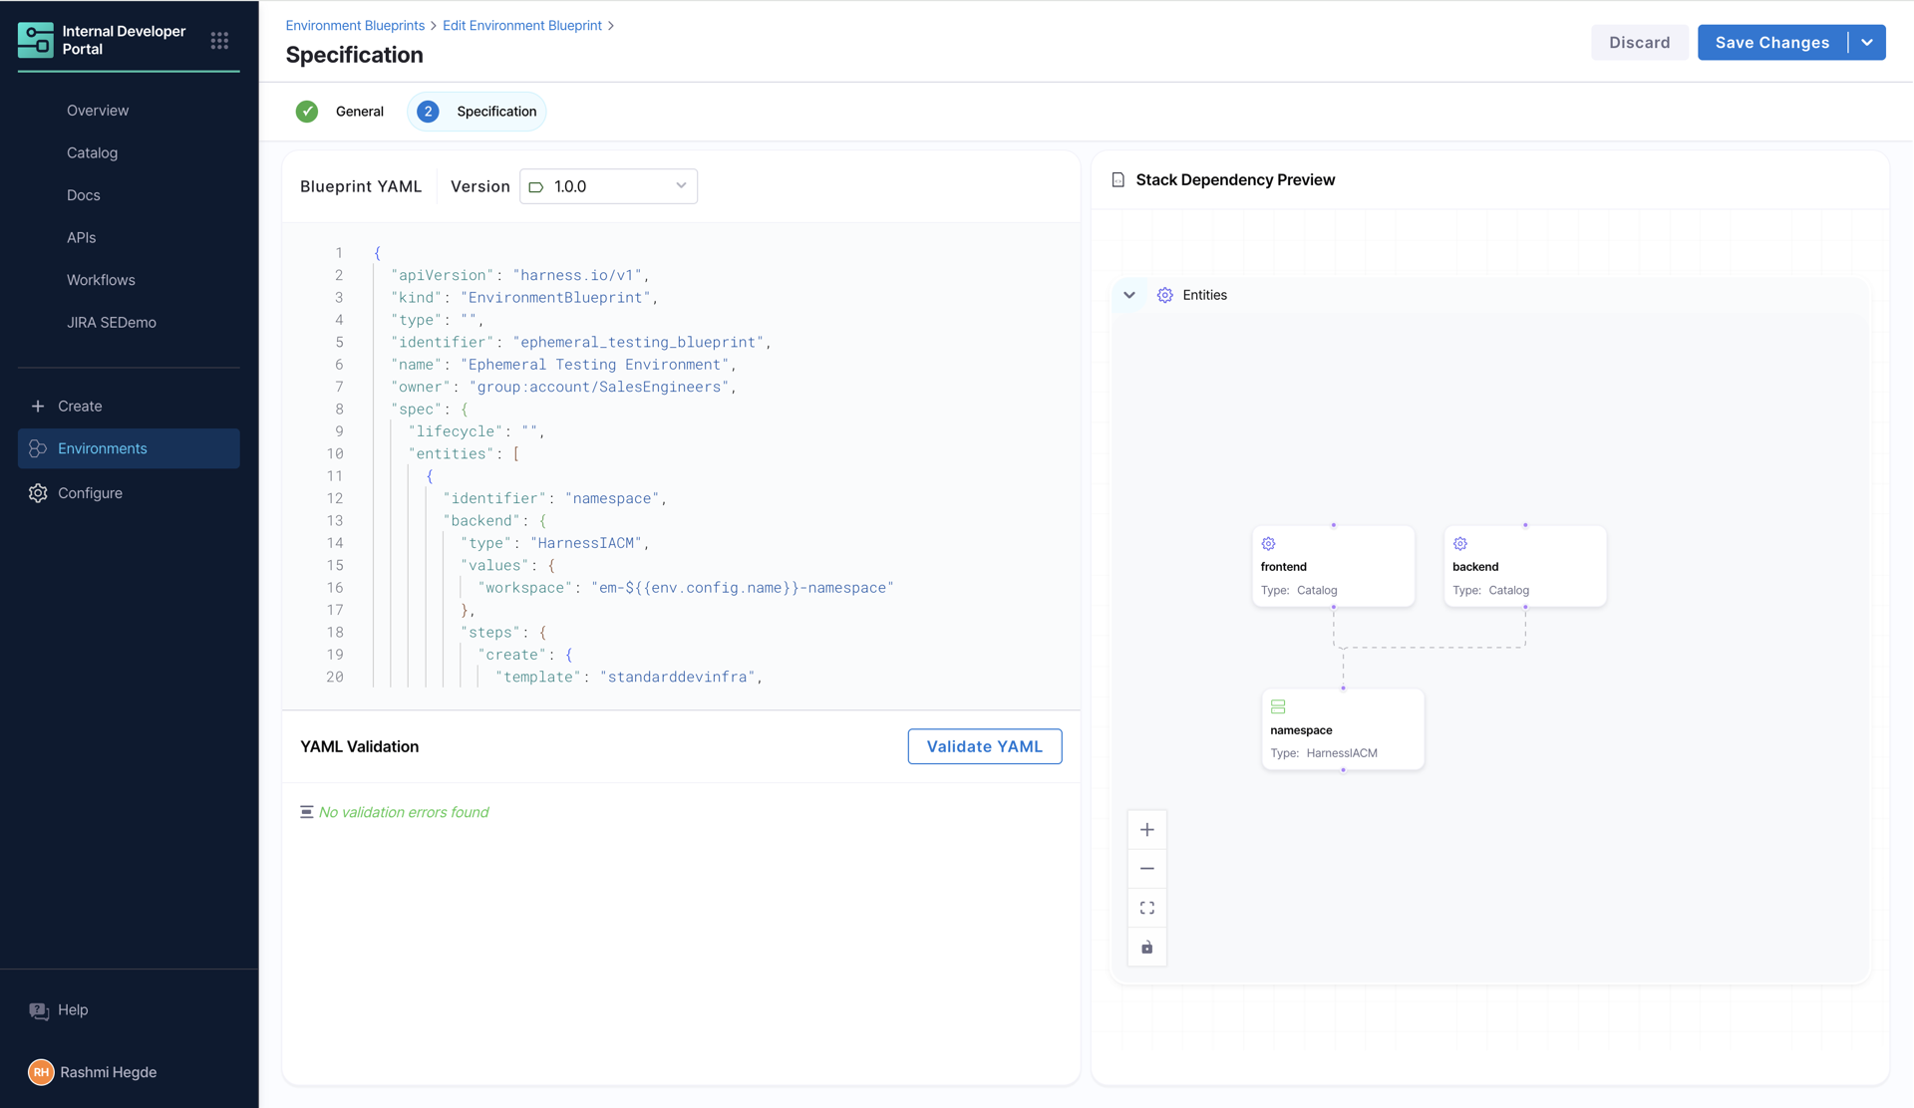Open the Version 1.0.0 dropdown
Image resolution: width=1914 pixels, height=1108 pixels.
608,186
